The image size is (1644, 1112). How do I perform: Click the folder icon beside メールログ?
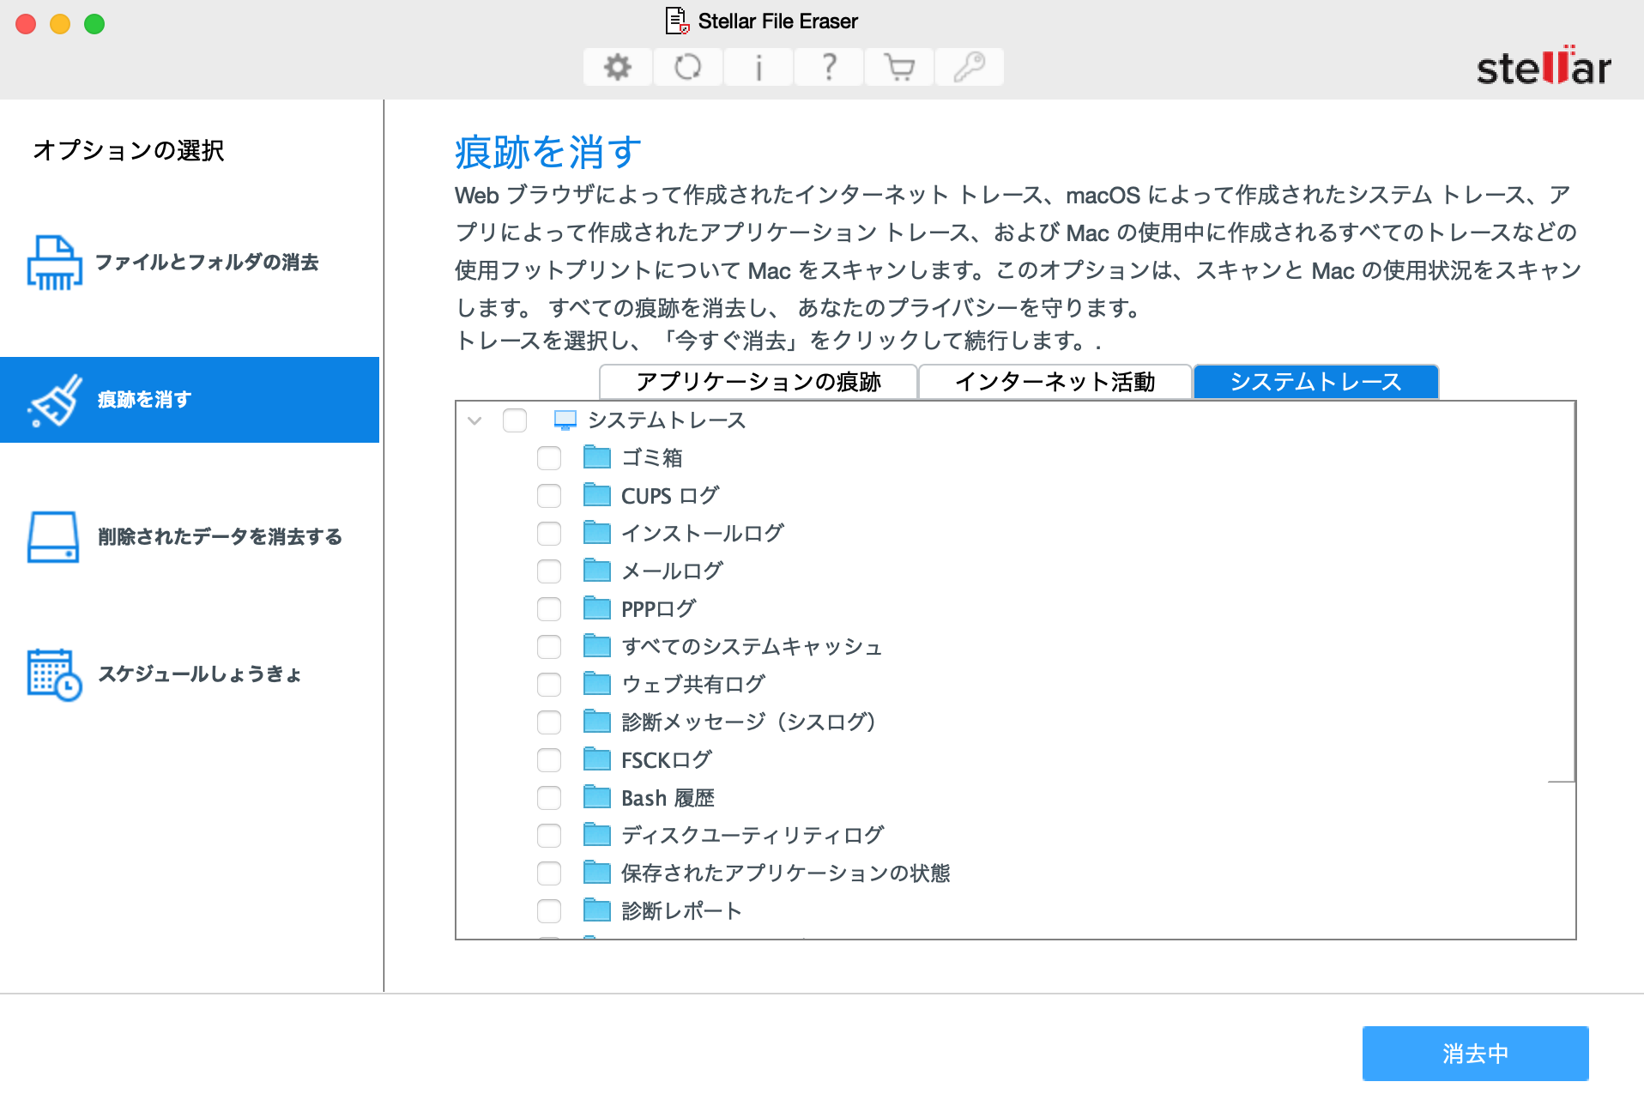(x=597, y=571)
